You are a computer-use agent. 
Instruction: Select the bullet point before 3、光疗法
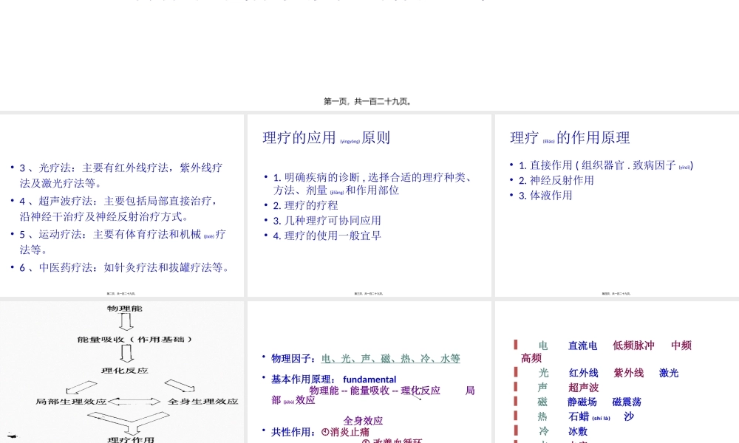tap(12, 167)
